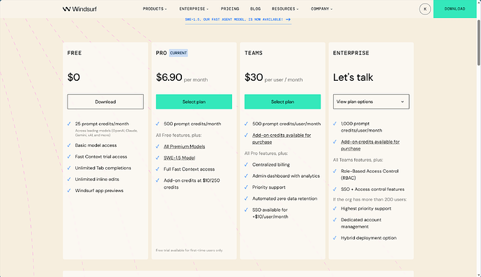Click 'Unlimited Tab completions' feature
Screen dimensions: 481x277
102,168
